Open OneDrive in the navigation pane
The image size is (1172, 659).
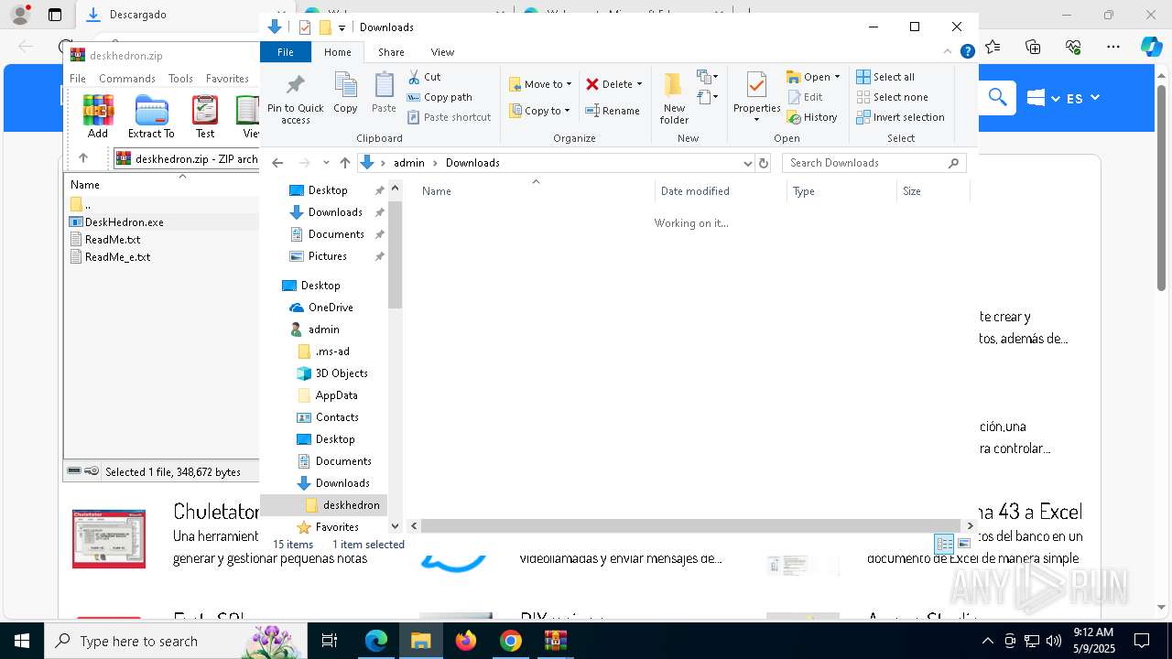[331, 308]
